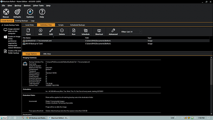Click the vertical scrollbar thumb in summary pane
Image resolution: width=213 pixels, height=120 pixels.
pos(211,72)
